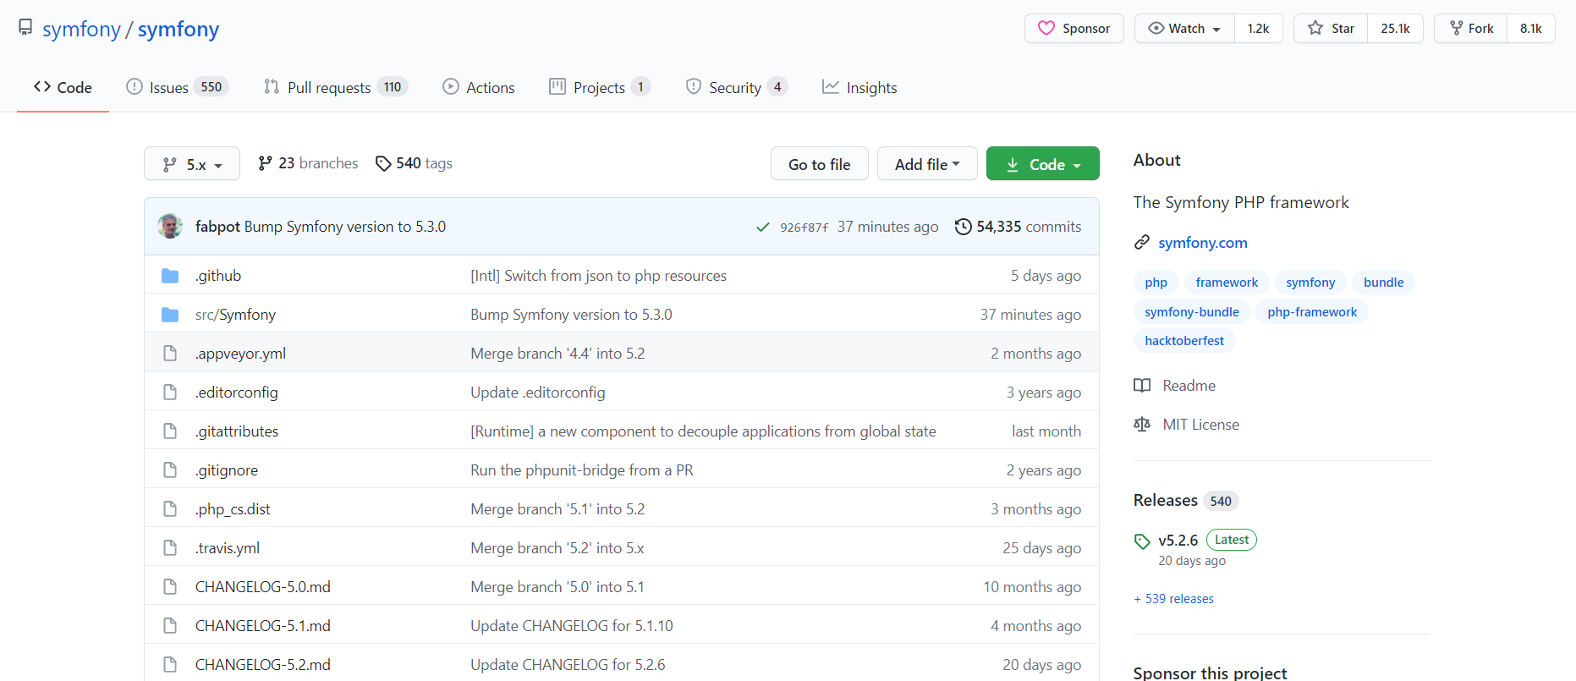The height and width of the screenshot is (681, 1576).
Task: Click the book icon beside Readme
Action: (x=1142, y=386)
